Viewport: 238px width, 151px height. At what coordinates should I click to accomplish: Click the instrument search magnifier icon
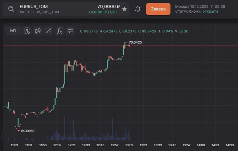11,9
